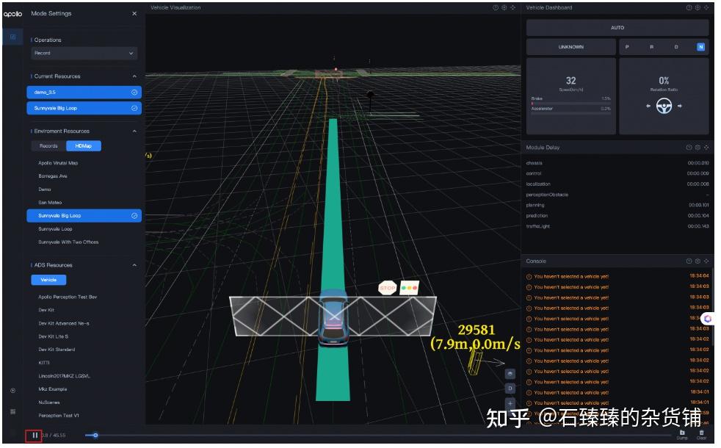Click the playback progress slider handle
Image resolution: width=721 pixels, height=448 pixels.
[x=95, y=436]
